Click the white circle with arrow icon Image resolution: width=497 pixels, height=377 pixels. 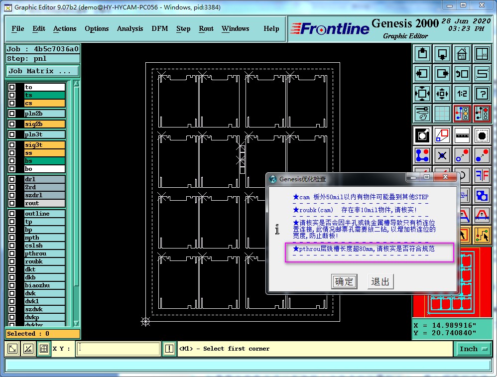422,135
